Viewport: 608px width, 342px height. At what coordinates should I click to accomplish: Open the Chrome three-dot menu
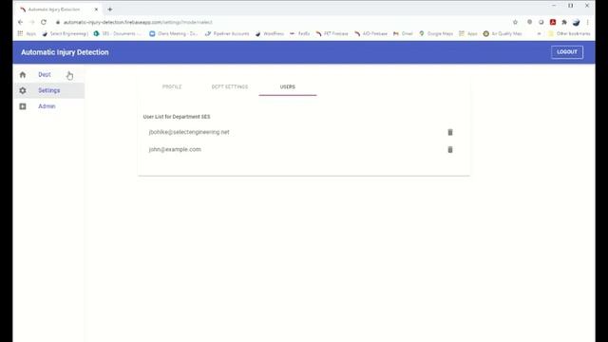pos(588,22)
